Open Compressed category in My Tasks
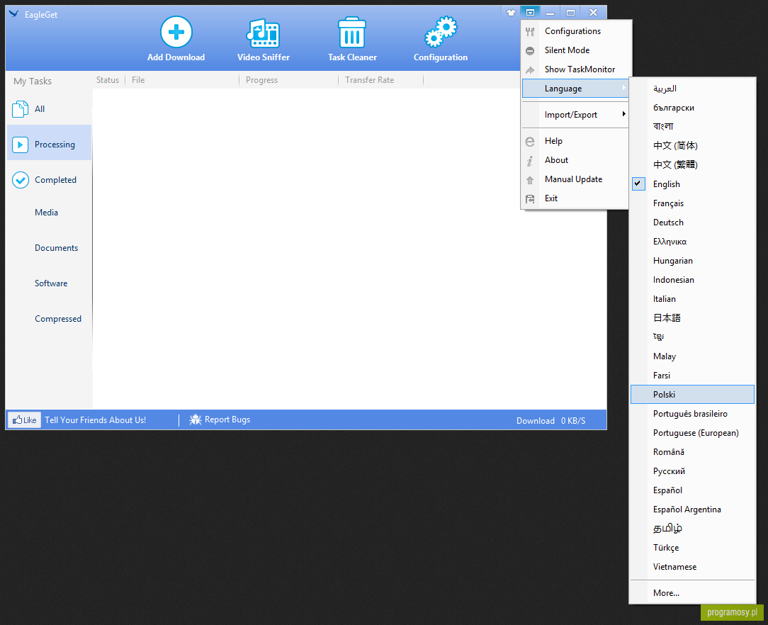Image resolution: width=768 pixels, height=625 pixels. pyautogui.click(x=58, y=319)
